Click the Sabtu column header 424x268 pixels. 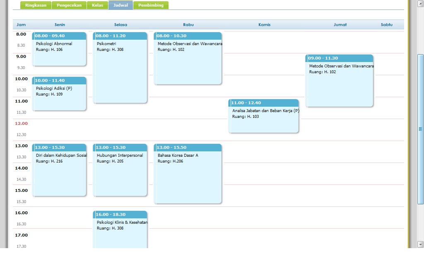(387, 24)
